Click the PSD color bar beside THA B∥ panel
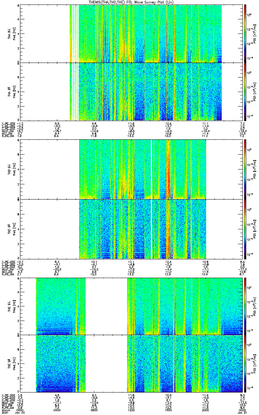 [245, 91]
